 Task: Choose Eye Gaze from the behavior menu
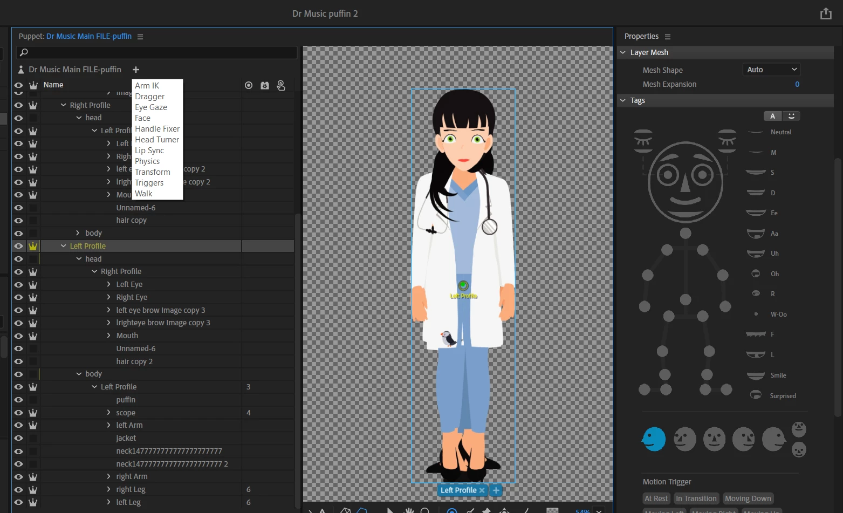[151, 107]
